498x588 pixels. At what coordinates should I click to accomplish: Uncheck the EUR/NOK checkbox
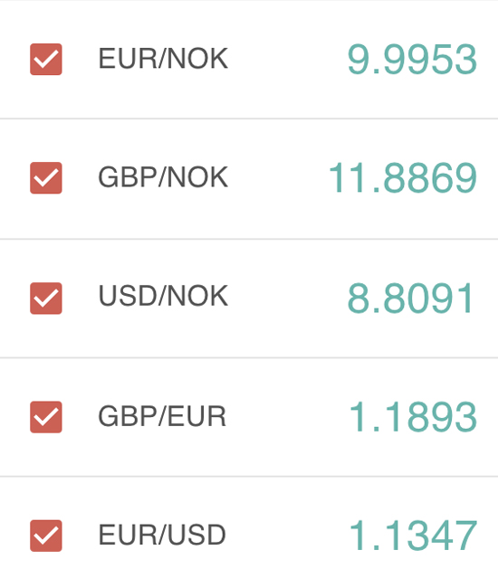point(46,59)
